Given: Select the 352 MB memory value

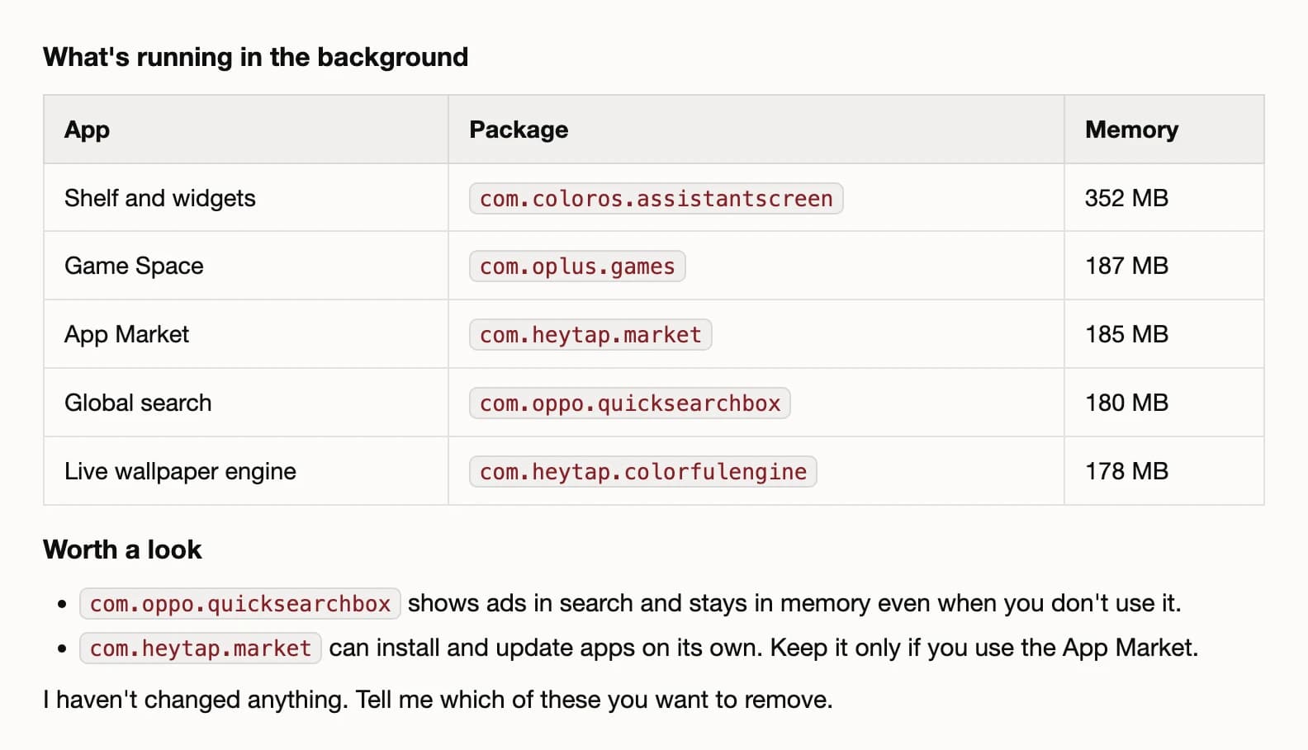Looking at the screenshot, I should tap(1126, 198).
